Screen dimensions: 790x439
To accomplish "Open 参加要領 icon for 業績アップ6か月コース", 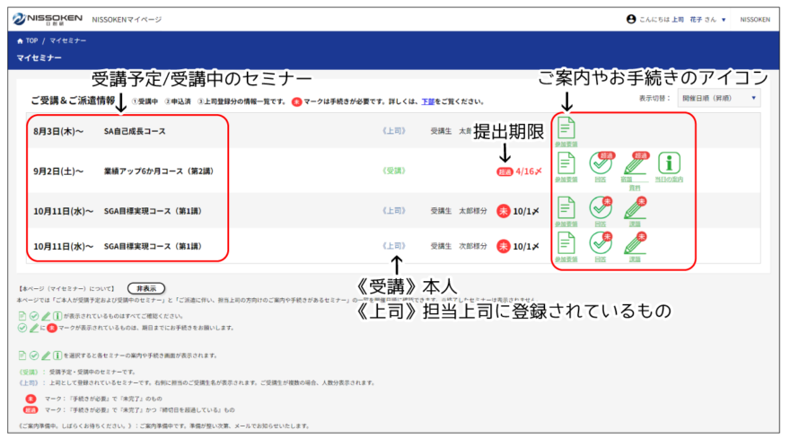I will click(566, 164).
